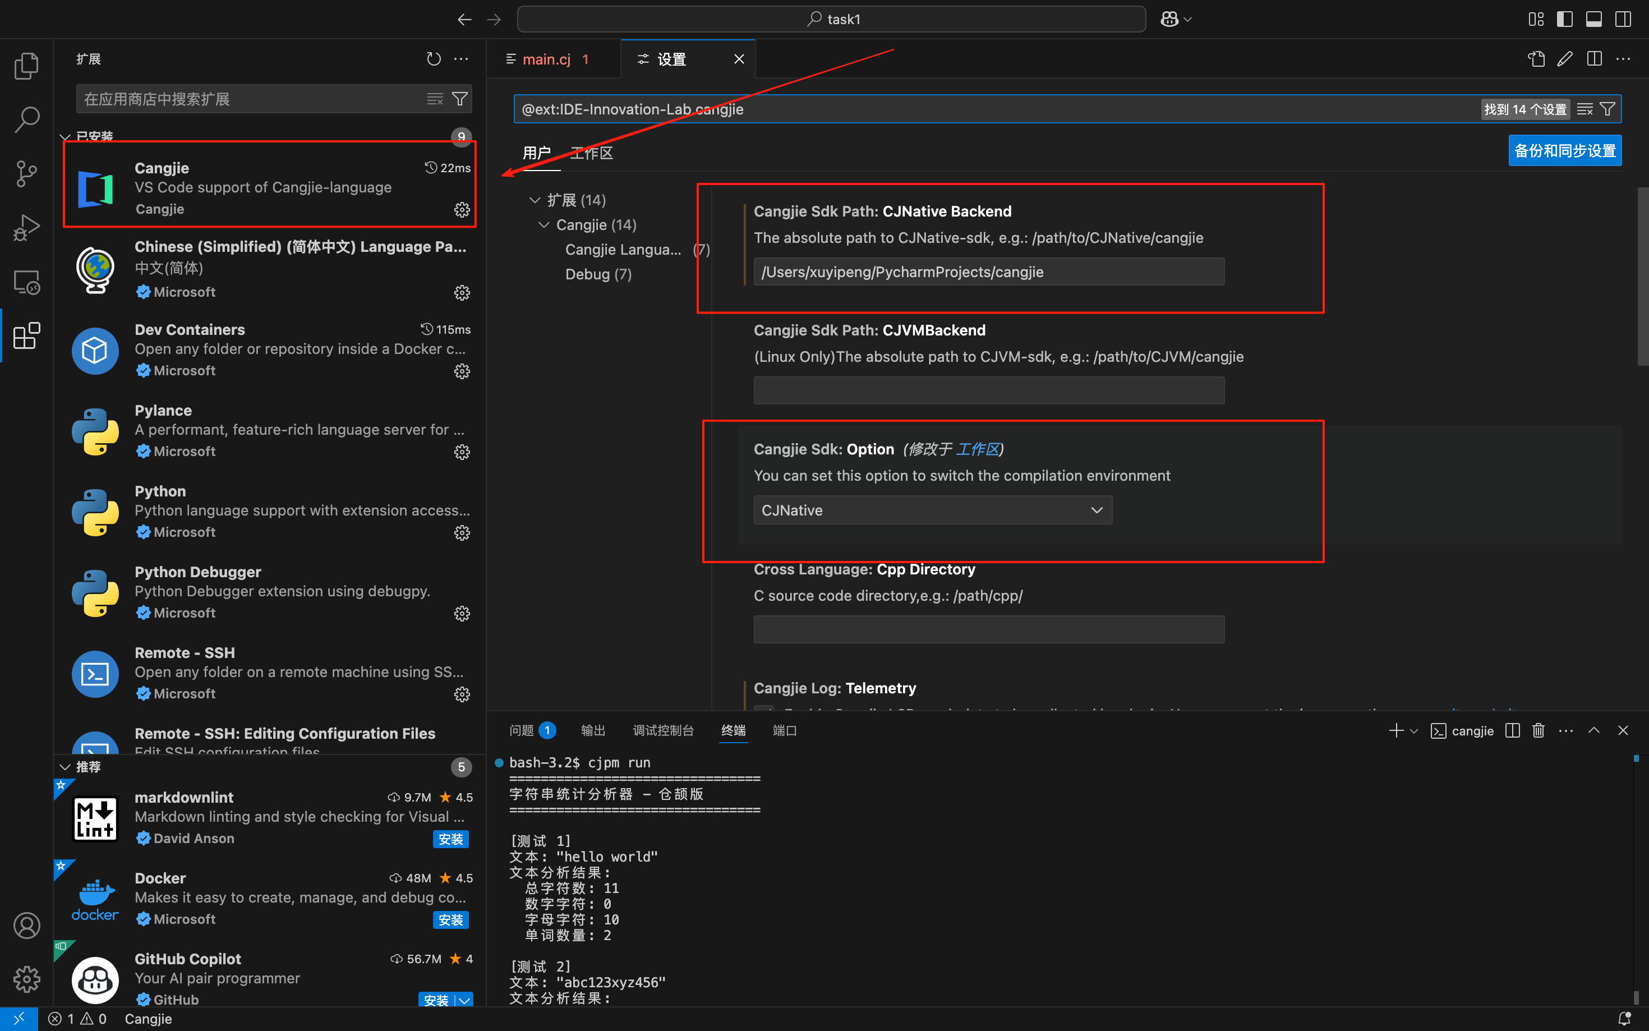
Task: Kill the terminal with the trash icon
Action: tap(1538, 730)
